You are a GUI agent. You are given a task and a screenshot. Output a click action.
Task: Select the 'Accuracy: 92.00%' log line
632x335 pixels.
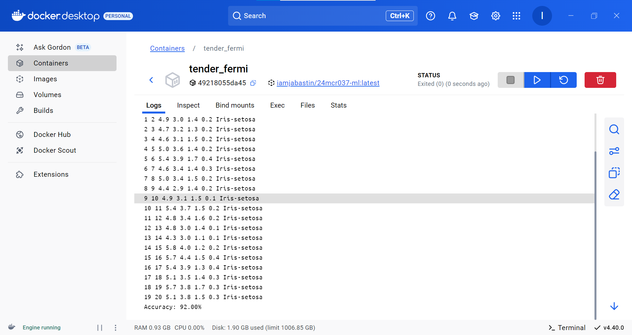[364, 307]
